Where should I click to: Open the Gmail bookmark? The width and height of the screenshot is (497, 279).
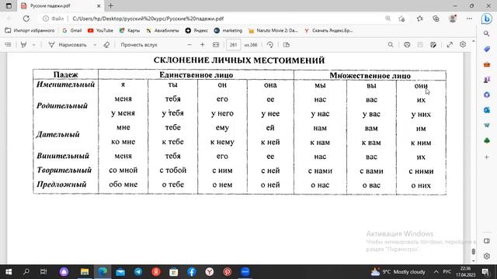72,31
